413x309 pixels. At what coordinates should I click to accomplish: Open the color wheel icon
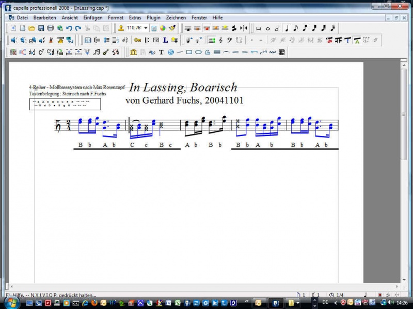click(163, 28)
